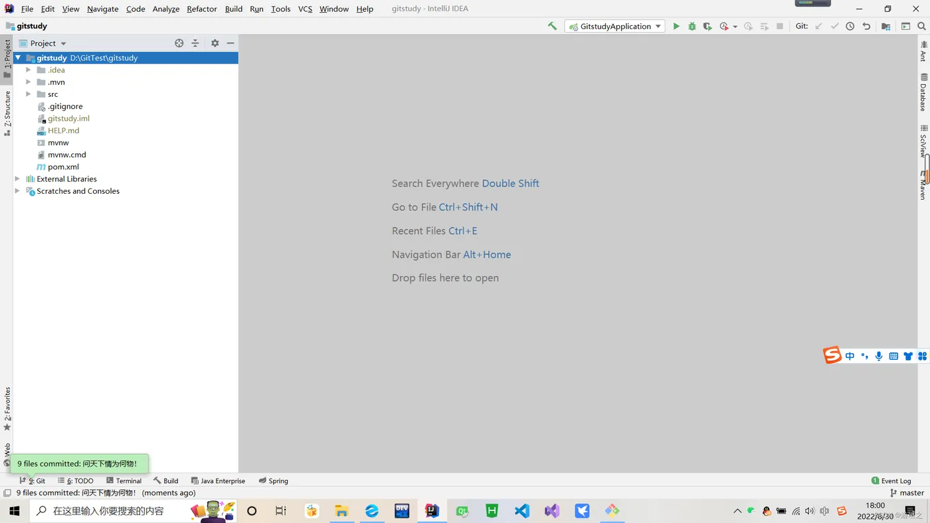Open the Database side panel
The height and width of the screenshot is (523, 930).
click(923, 92)
